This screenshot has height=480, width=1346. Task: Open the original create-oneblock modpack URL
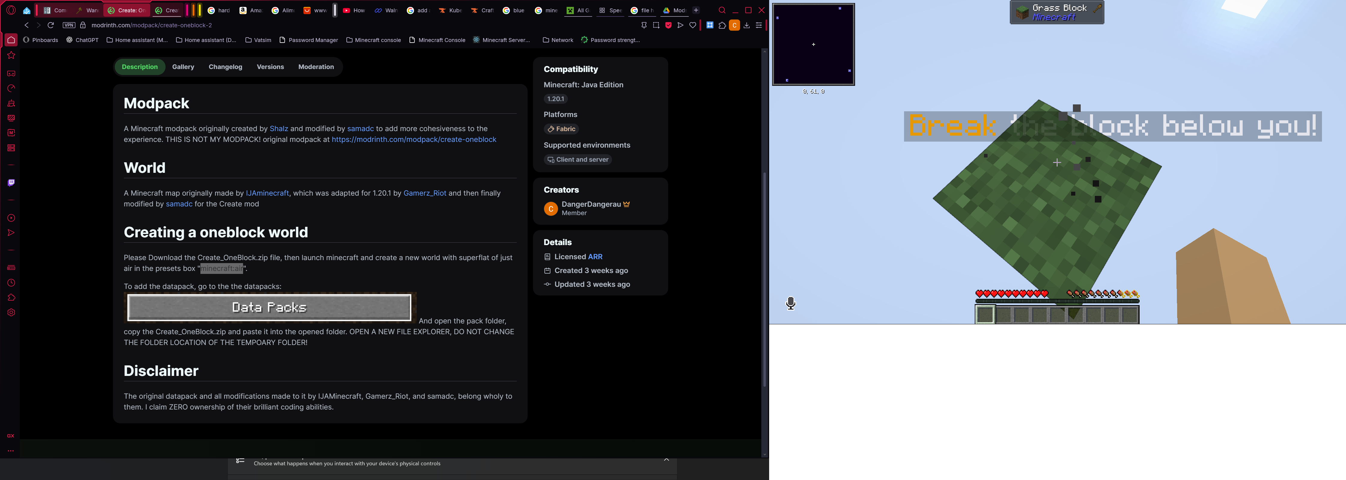414,139
